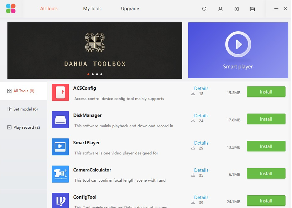Open Details link for SmartPlayer

[201, 143]
